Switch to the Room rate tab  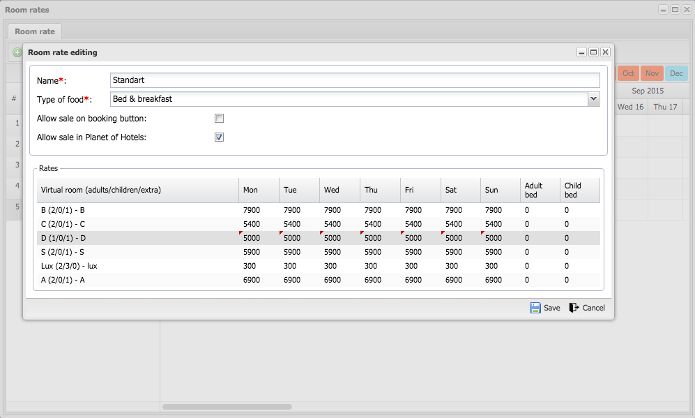pyautogui.click(x=35, y=31)
